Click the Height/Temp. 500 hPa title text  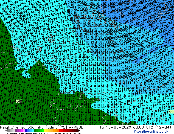coord(23,127)
